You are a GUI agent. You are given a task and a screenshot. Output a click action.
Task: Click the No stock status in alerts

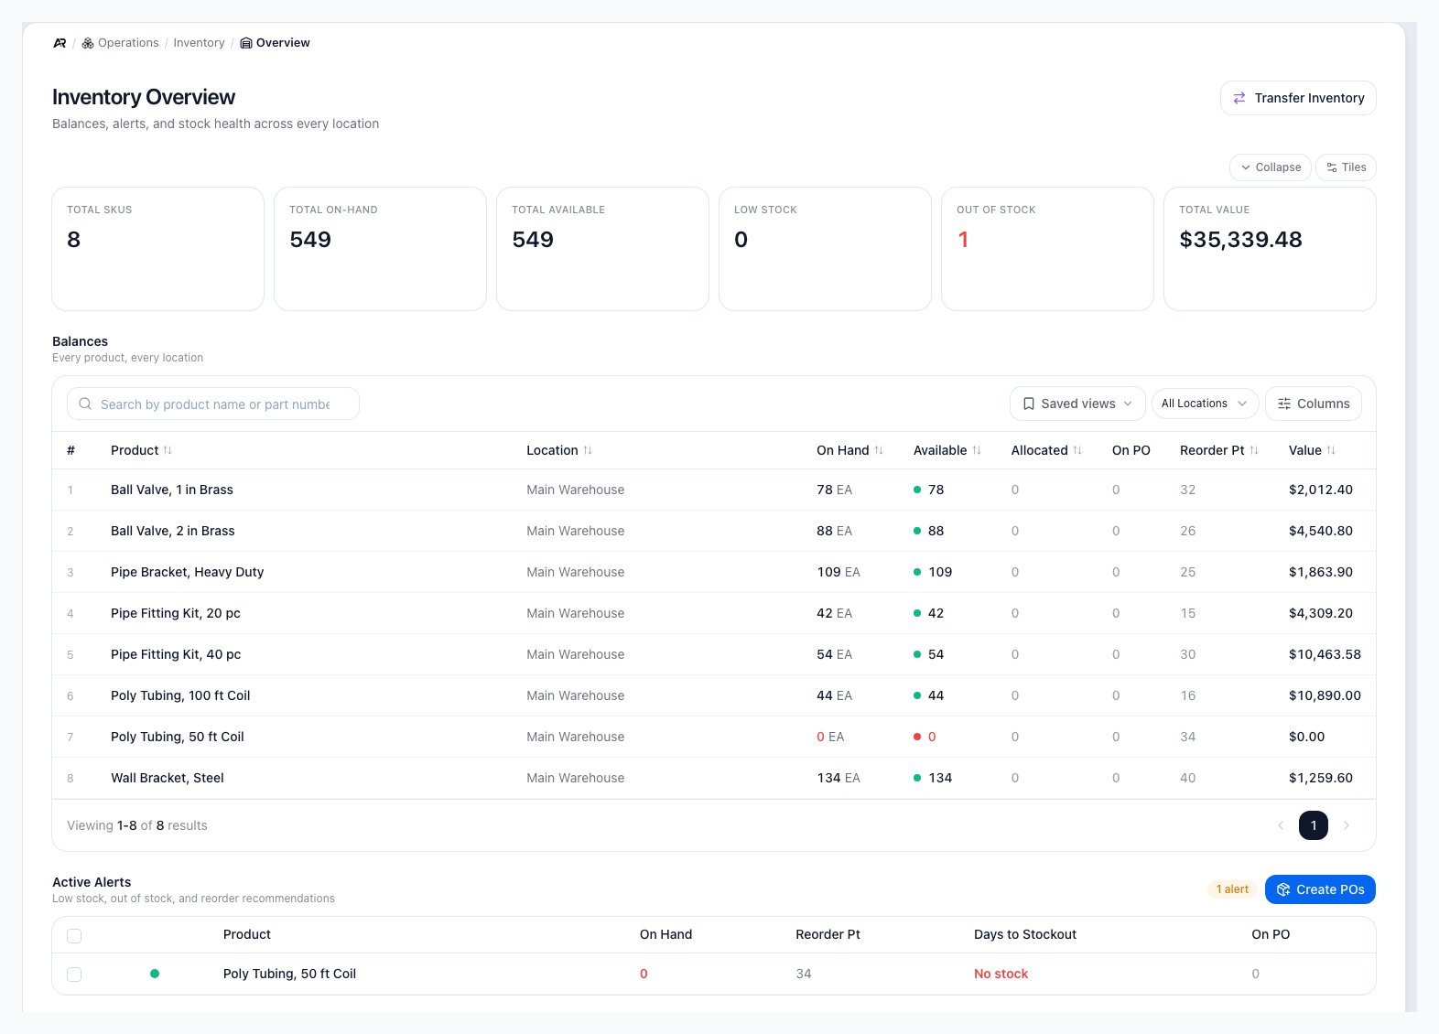(1001, 974)
